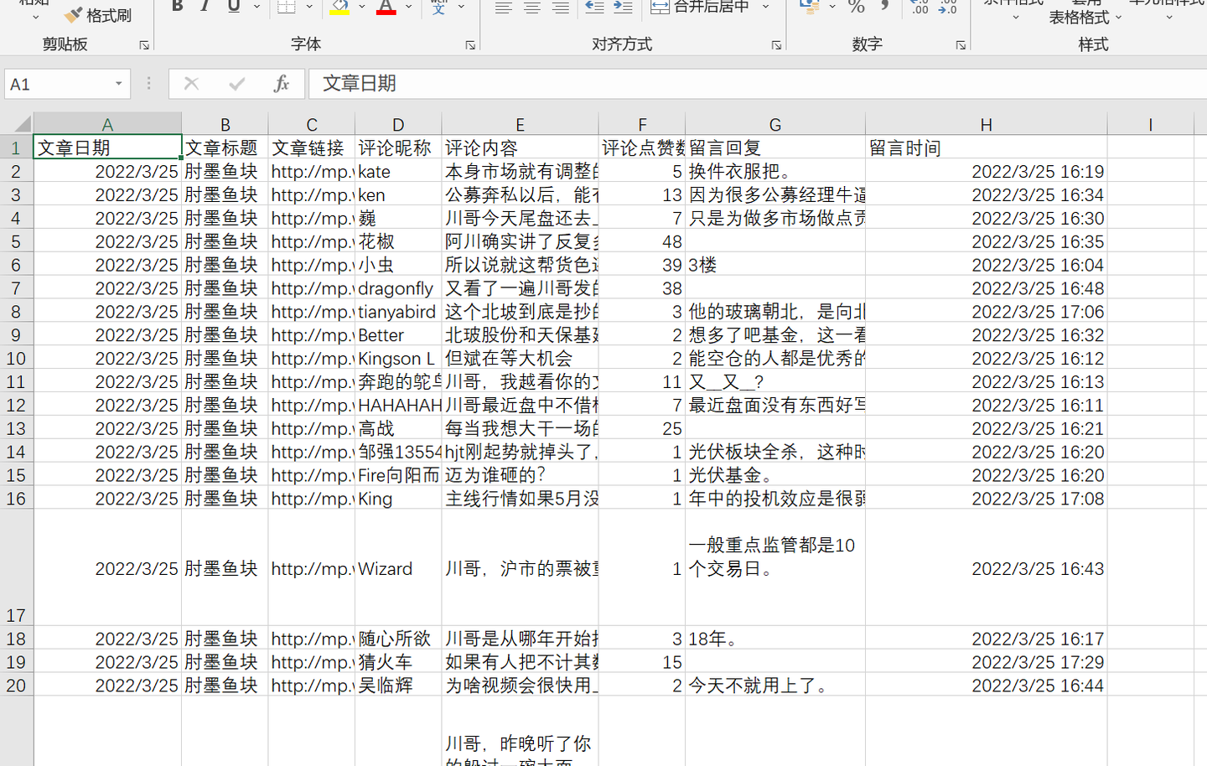Open the 字体 dialog launcher
Image resolution: width=1207 pixels, height=766 pixels.
pyautogui.click(x=470, y=45)
